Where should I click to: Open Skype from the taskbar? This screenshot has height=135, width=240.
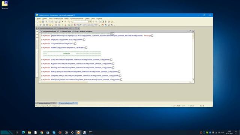(54, 132)
